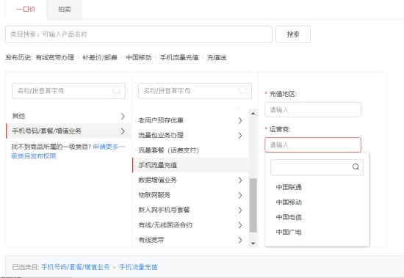Choose 中国联通 from operator list
Image resolution: width=404 pixels, height=278 pixels.
coord(289,187)
